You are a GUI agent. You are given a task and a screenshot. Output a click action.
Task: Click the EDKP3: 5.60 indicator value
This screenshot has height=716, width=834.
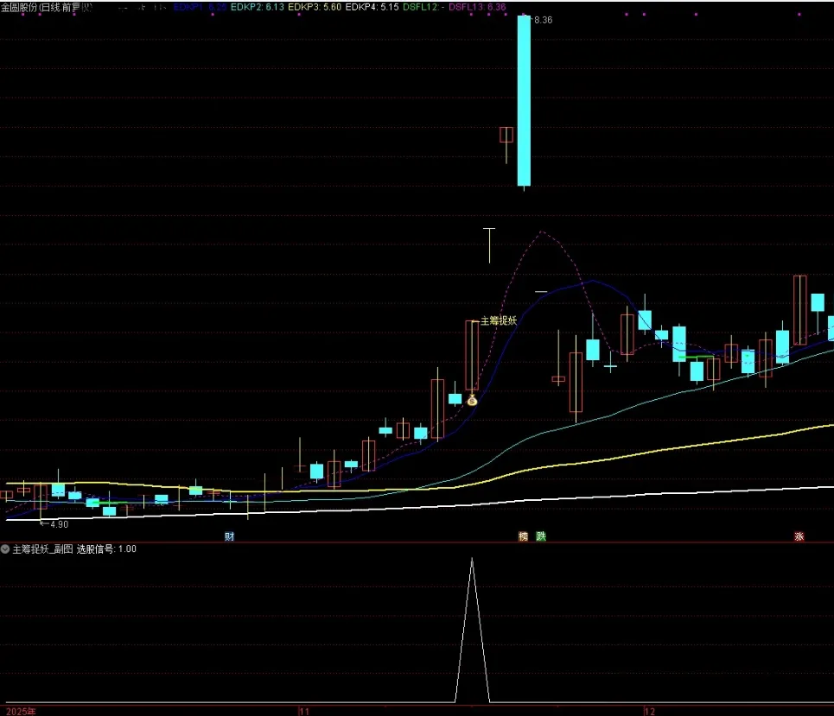[315, 8]
